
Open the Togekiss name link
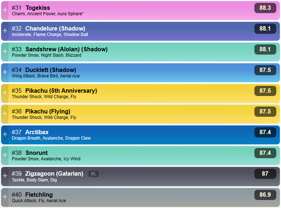click(x=38, y=8)
